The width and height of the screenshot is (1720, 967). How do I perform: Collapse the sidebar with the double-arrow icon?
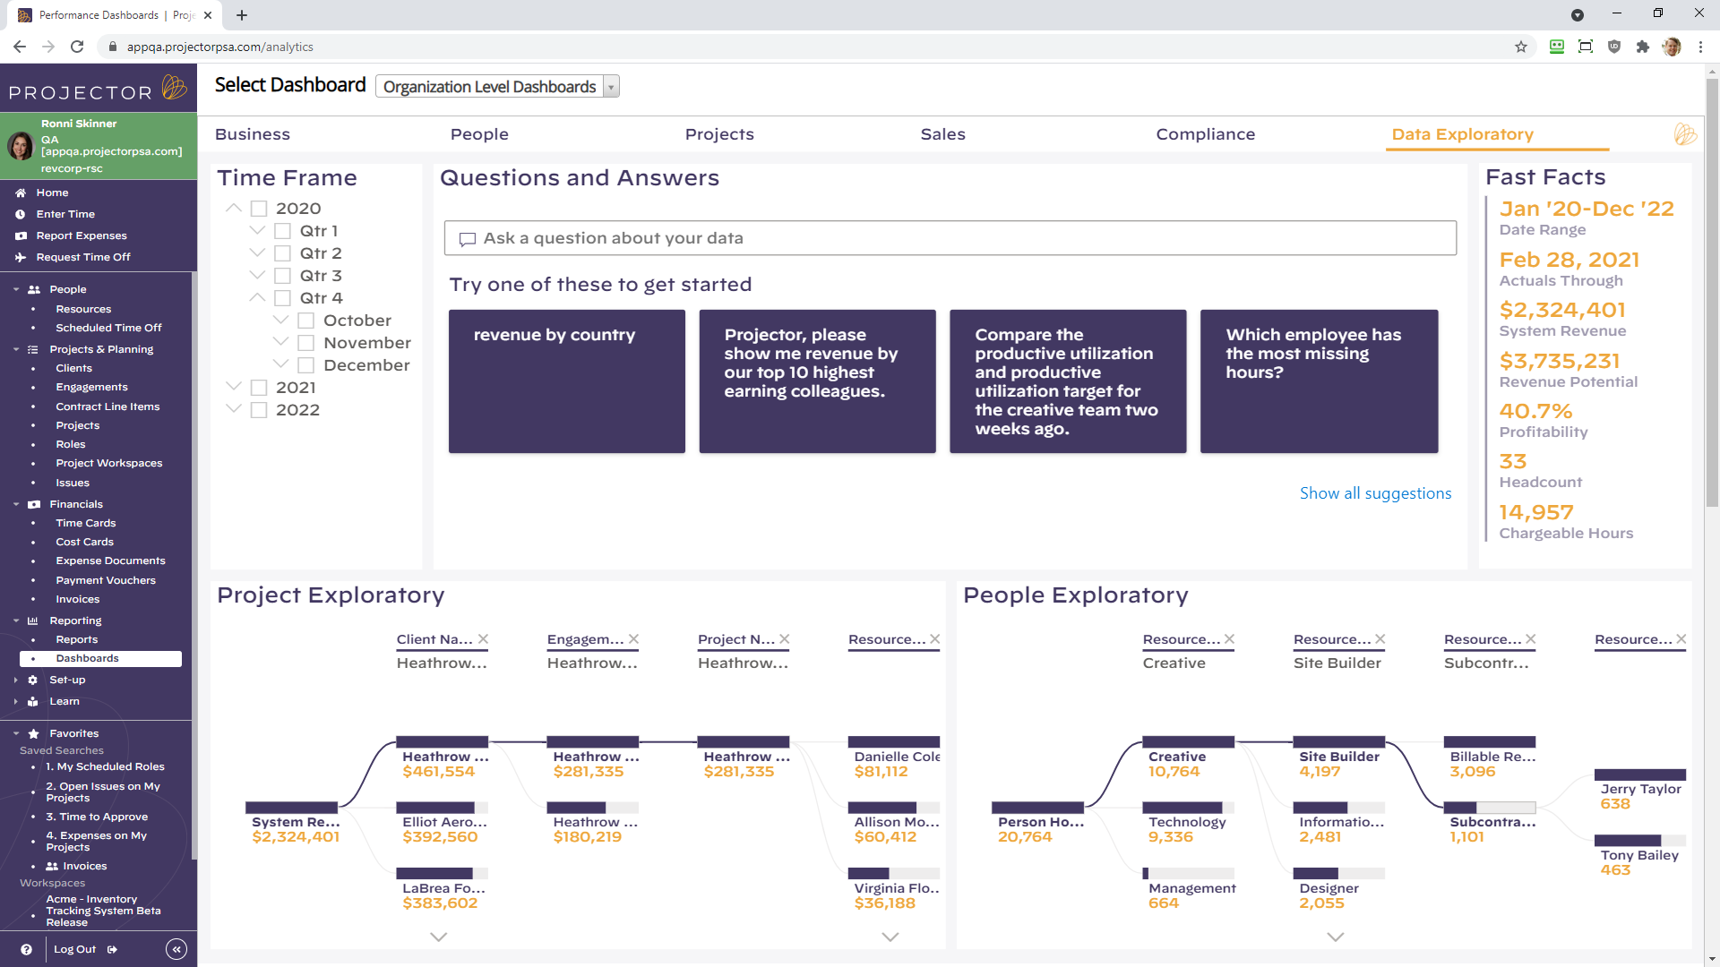coord(176,949)
